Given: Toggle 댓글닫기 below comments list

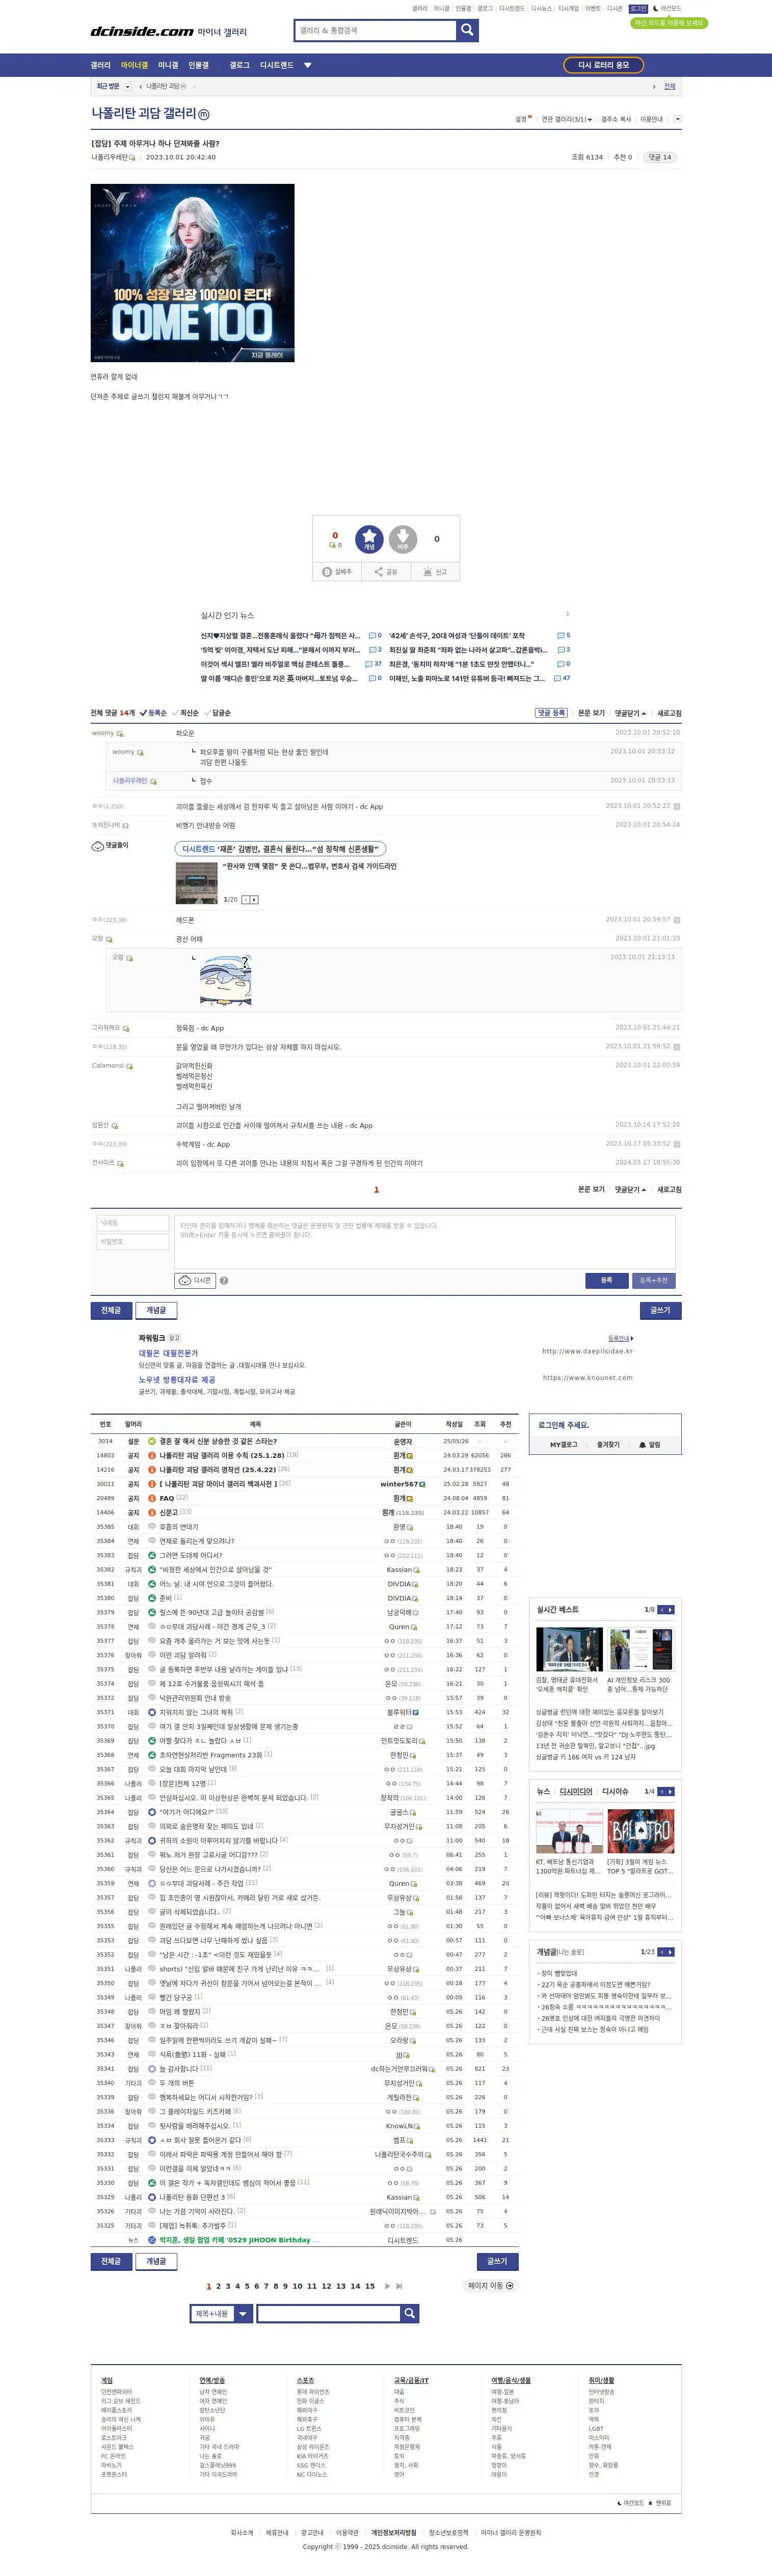Looking at the screenshot, I should pyautogui.click(x=630, y=1189).
